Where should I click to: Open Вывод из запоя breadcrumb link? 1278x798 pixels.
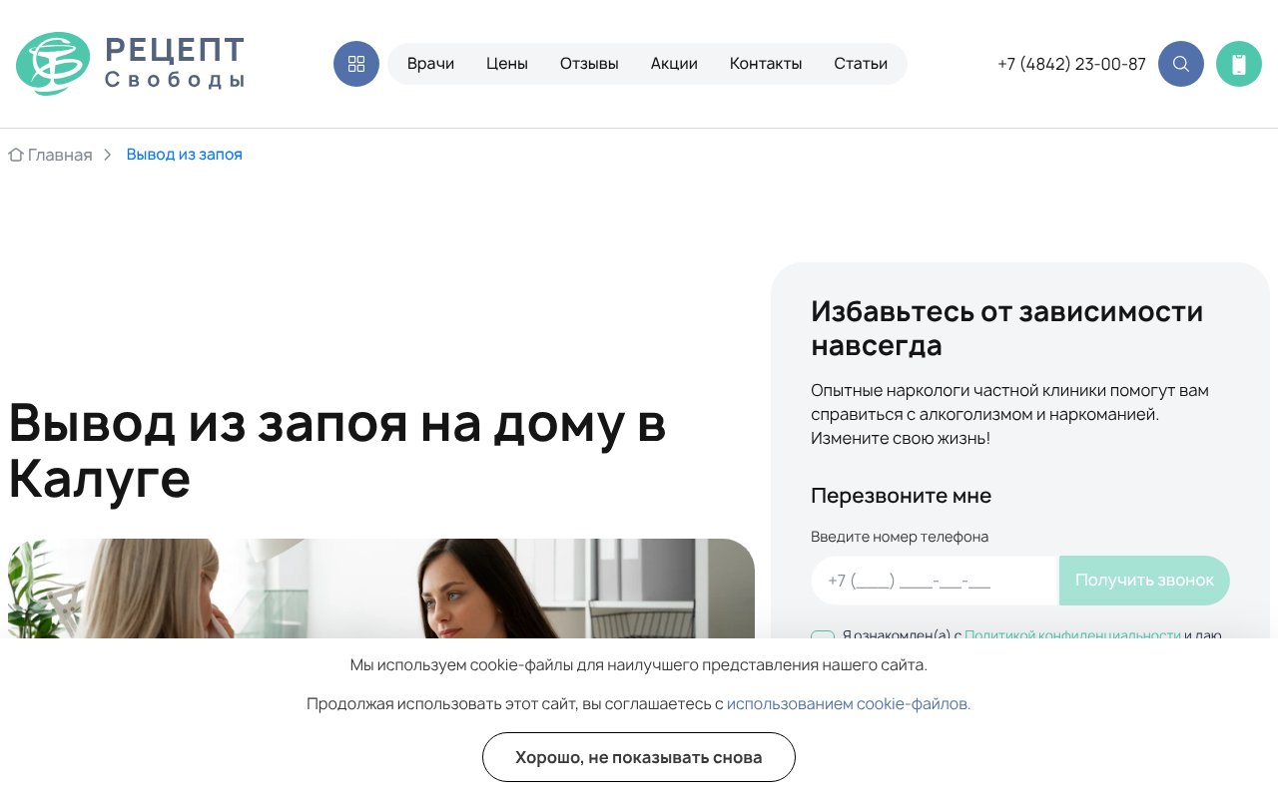tap(185, 155)
